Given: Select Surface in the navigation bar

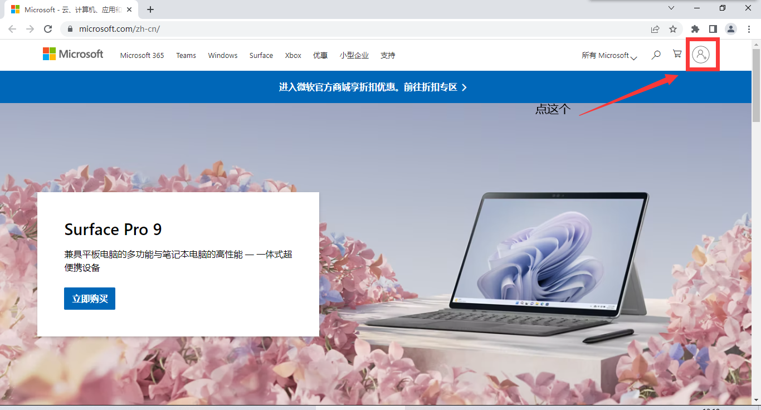Looking at the screenshot, I should tap(261, 55).
